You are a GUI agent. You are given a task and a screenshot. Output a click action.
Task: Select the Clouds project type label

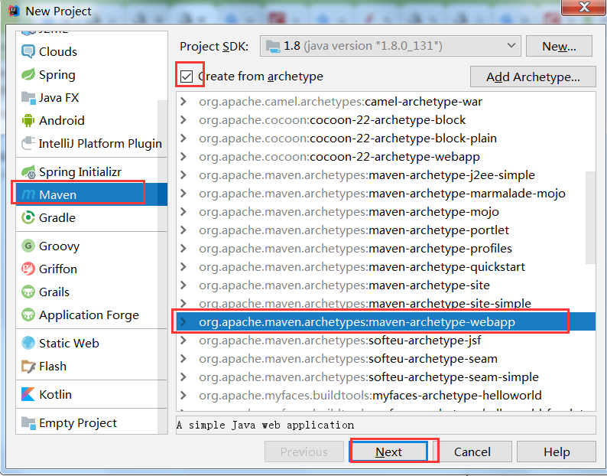coord(58,51)
